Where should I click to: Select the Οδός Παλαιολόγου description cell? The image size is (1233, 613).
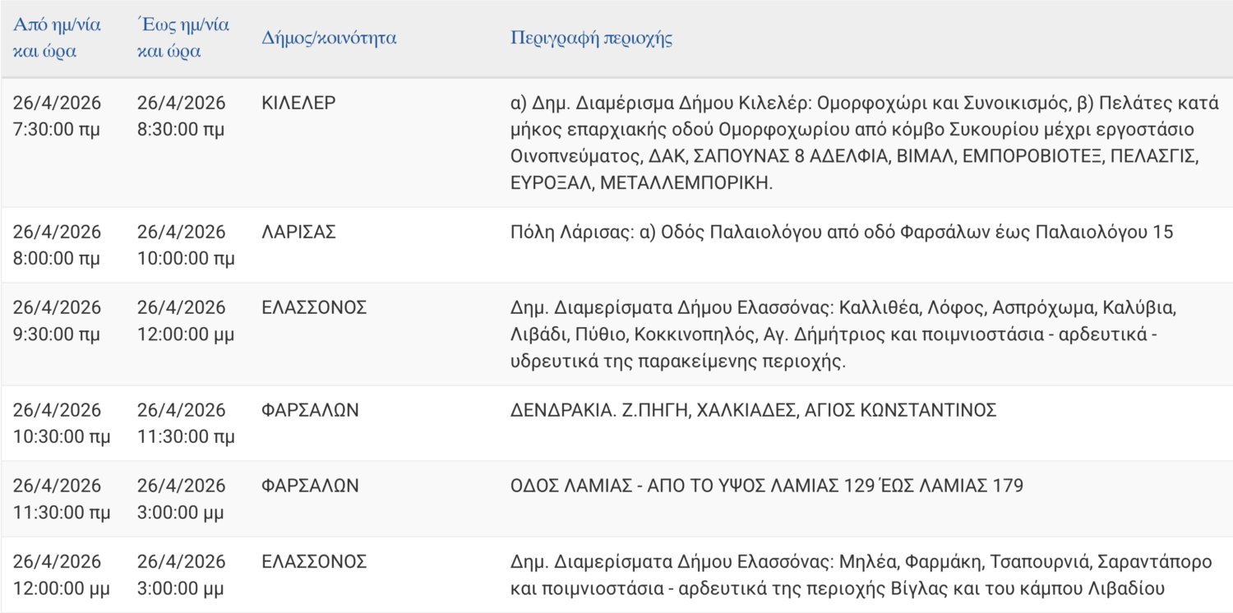[842, 233]
